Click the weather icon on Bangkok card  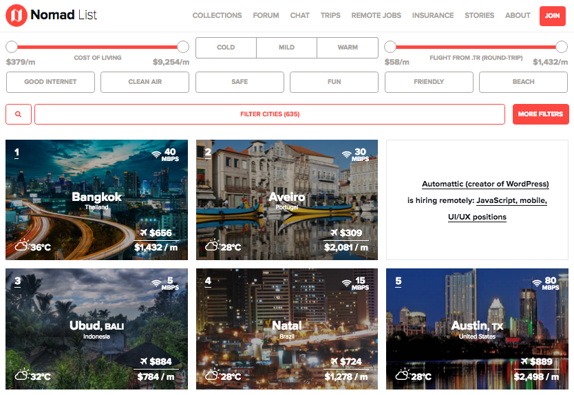(x=22, y=246)
